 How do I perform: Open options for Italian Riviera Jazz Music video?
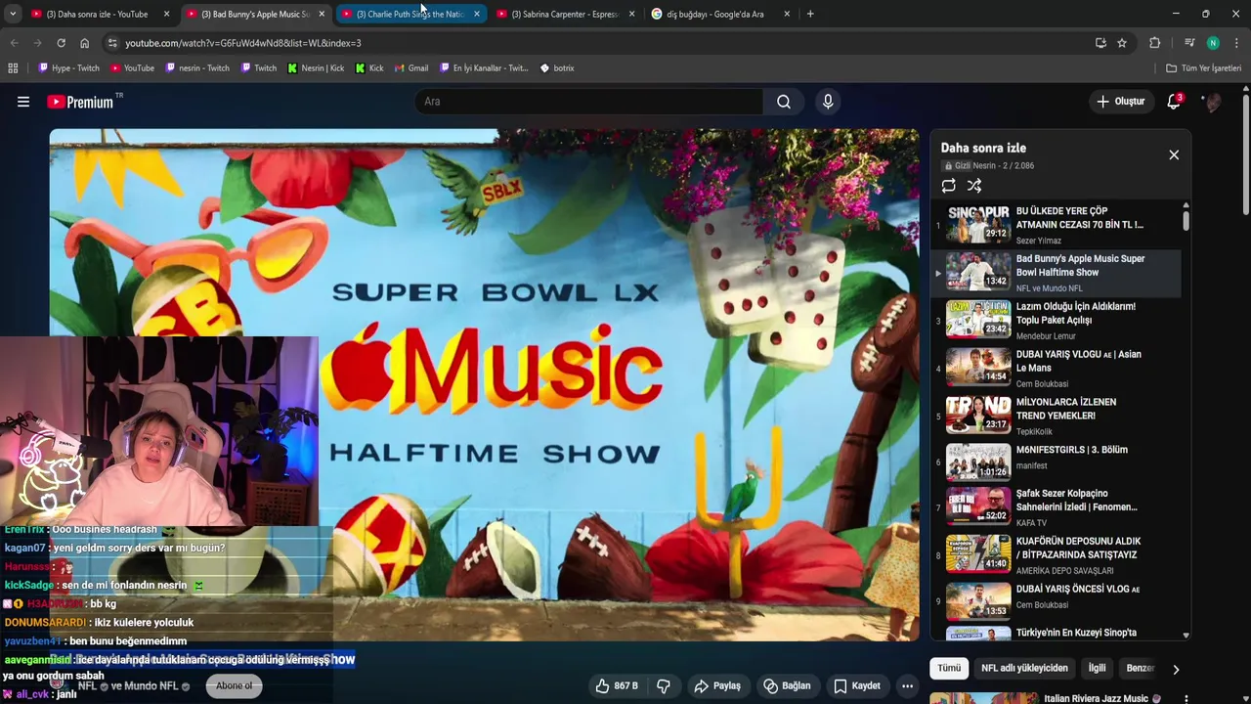tap(1186, 699)
